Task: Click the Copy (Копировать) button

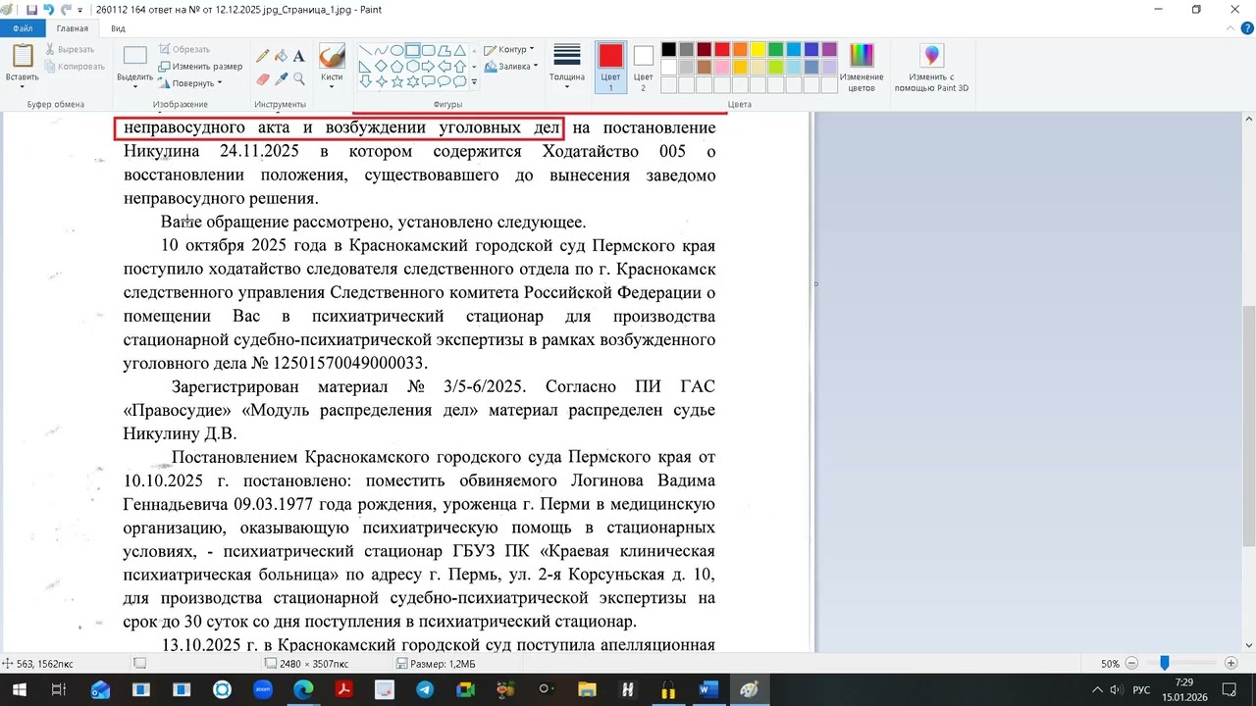Action: pyautogui.click(x=74, y=66)
